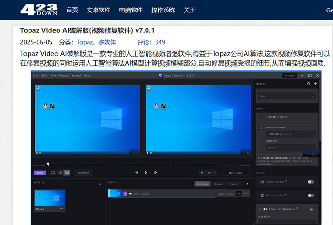Click the Frame Interpolation filter icon
This screenshot has height=225, width=333.
coord(265,209)
